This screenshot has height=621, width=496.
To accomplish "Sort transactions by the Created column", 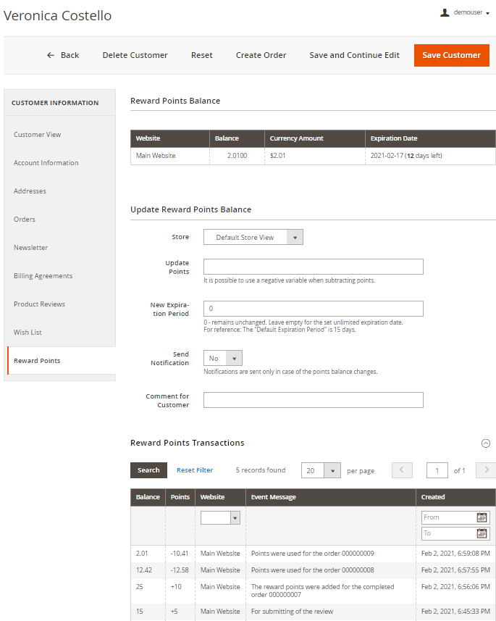I will [433, 497].
